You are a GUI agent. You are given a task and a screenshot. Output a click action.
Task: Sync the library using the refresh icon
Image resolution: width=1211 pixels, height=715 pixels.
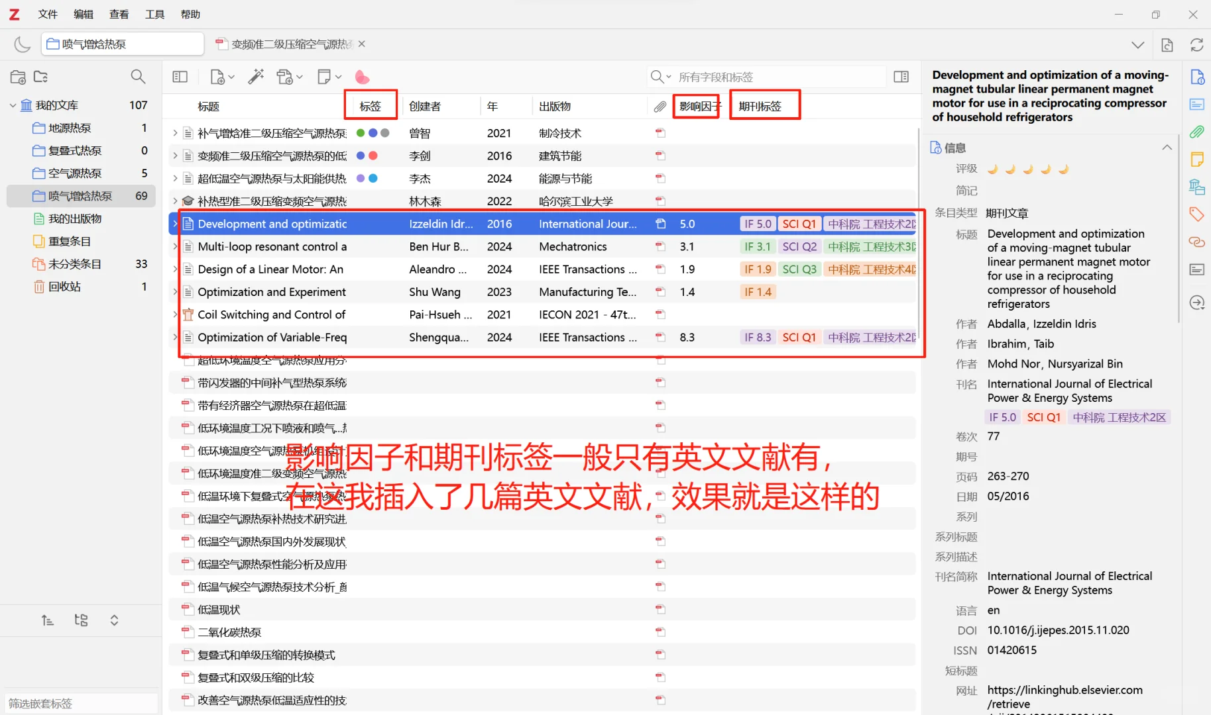click(x=1197, y=44)
